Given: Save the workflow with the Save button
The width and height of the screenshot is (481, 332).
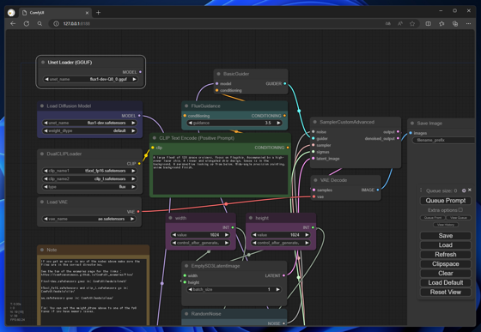Looking at the screenshot, I should click(446, 236).
